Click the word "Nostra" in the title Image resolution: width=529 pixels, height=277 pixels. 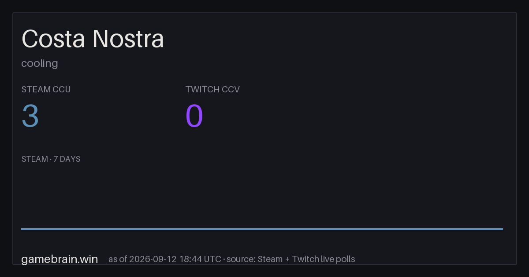coord(128,39)
